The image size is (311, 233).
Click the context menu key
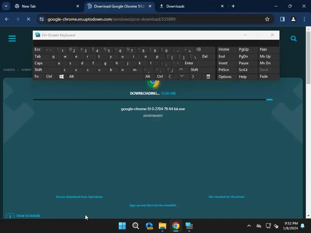tap(208, 76)
